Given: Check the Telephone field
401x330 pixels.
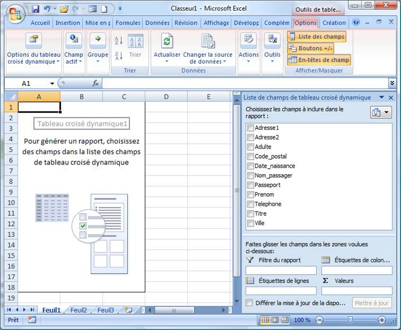Looking at the screenshot, I should (x=250, y=204).
